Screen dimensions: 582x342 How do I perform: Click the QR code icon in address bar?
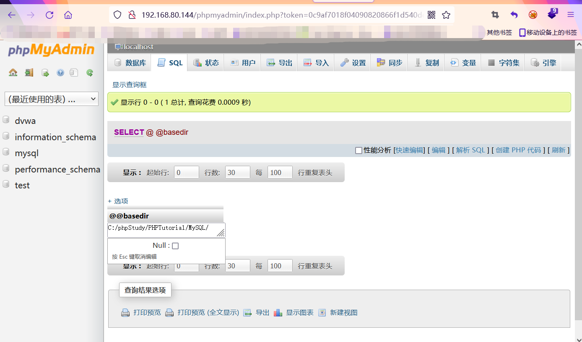(x=431, y=15)
